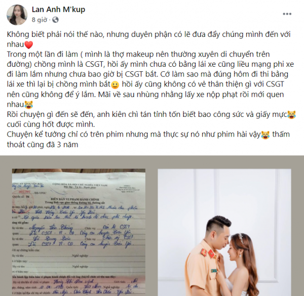The image size is (304, 296).
Task: Open the three-dots post options menu
Action: [287, 14]
